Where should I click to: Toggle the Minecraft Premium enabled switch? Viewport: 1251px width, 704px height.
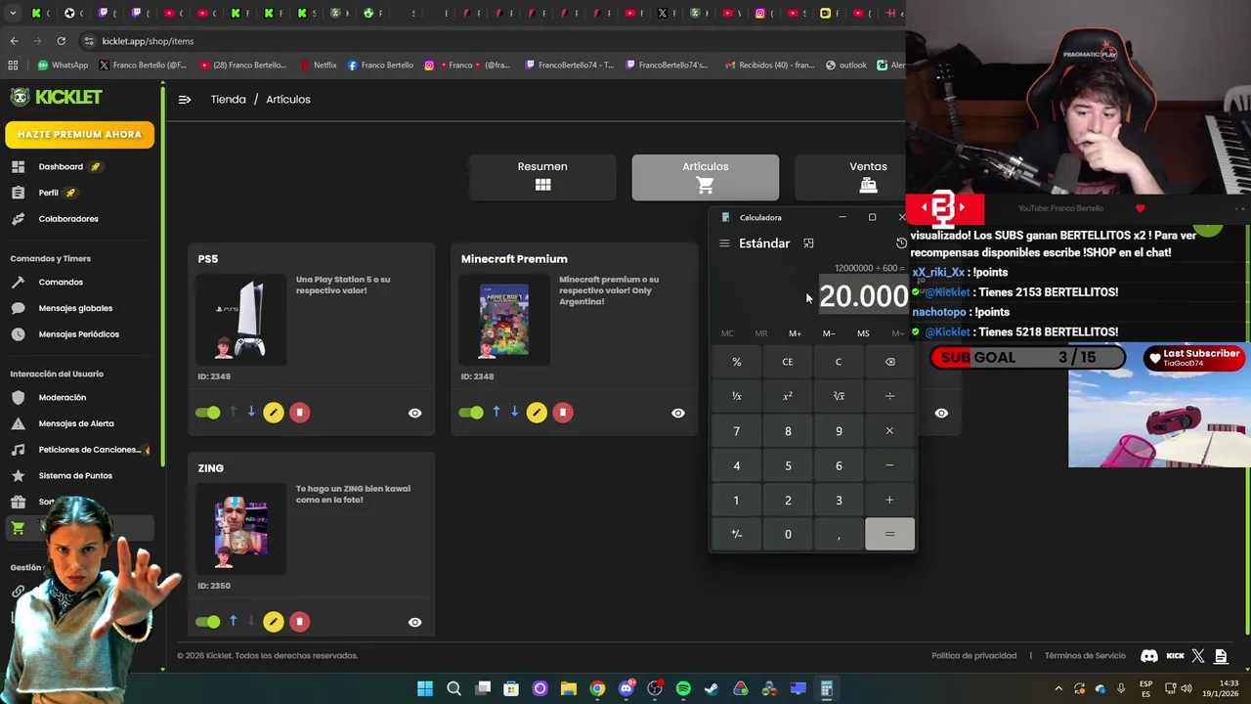tap(471, 413)
